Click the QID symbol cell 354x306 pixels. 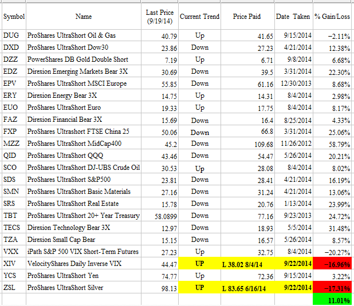tap(14, 156)
